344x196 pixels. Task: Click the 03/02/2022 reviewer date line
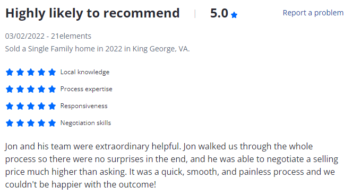tap(48, 36)
